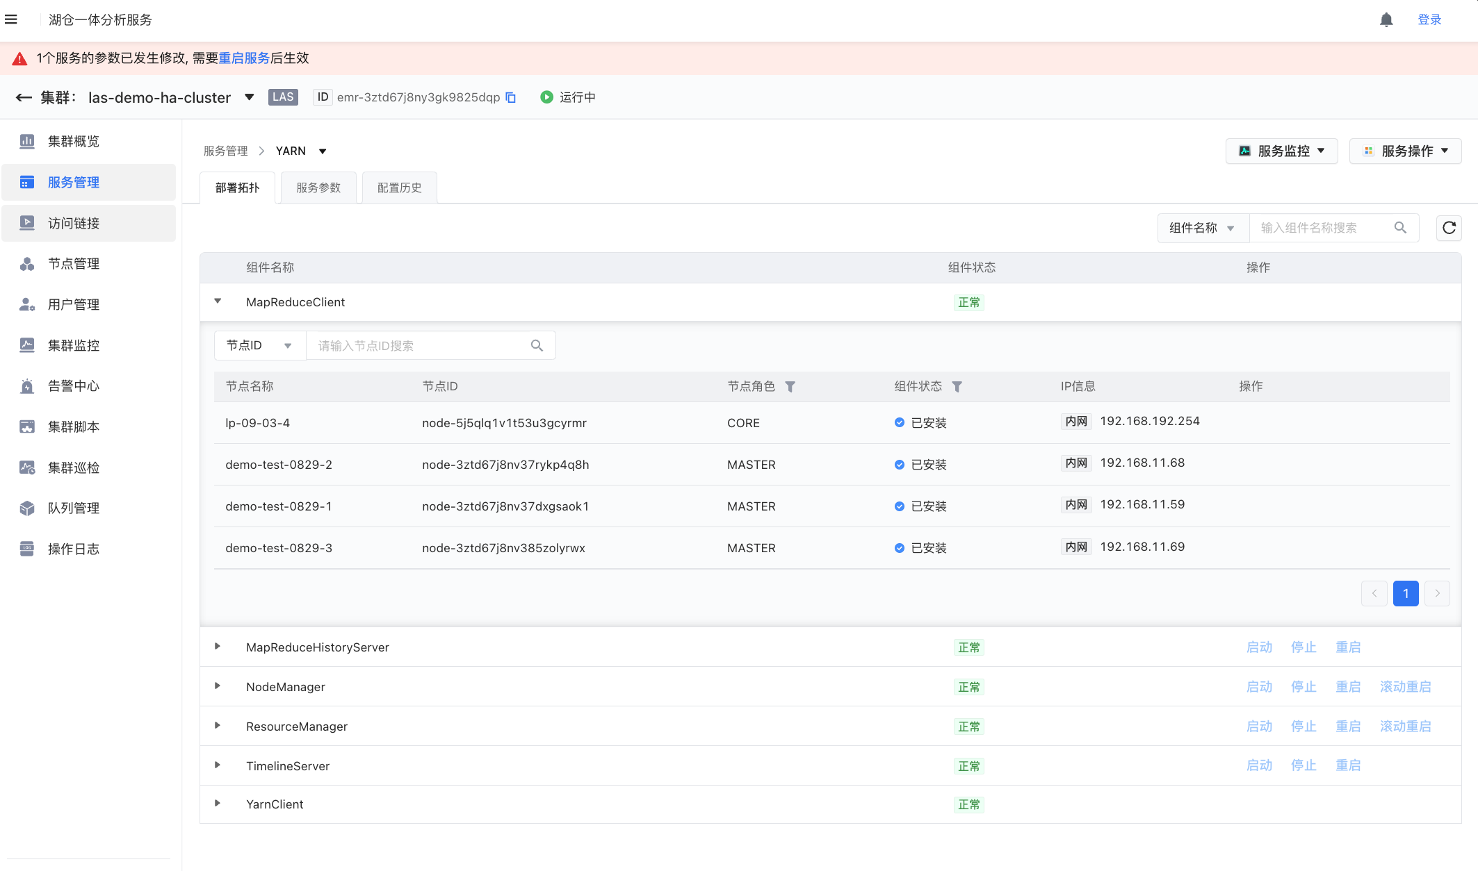Open the 节点ID filter dropdown

pyautogui.click(x=259, y=346)
